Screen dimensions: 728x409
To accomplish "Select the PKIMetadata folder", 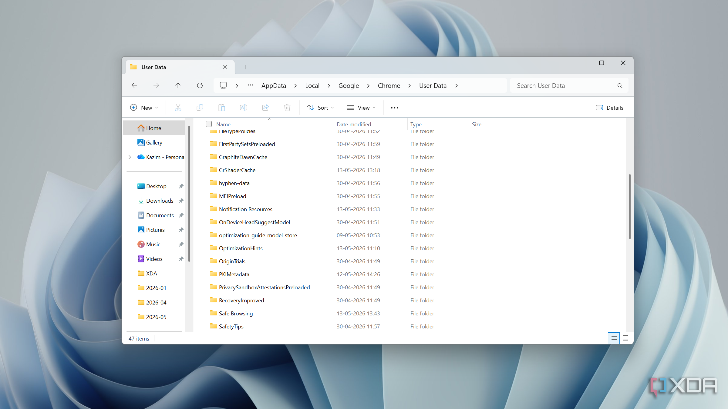I will (234, 274).
